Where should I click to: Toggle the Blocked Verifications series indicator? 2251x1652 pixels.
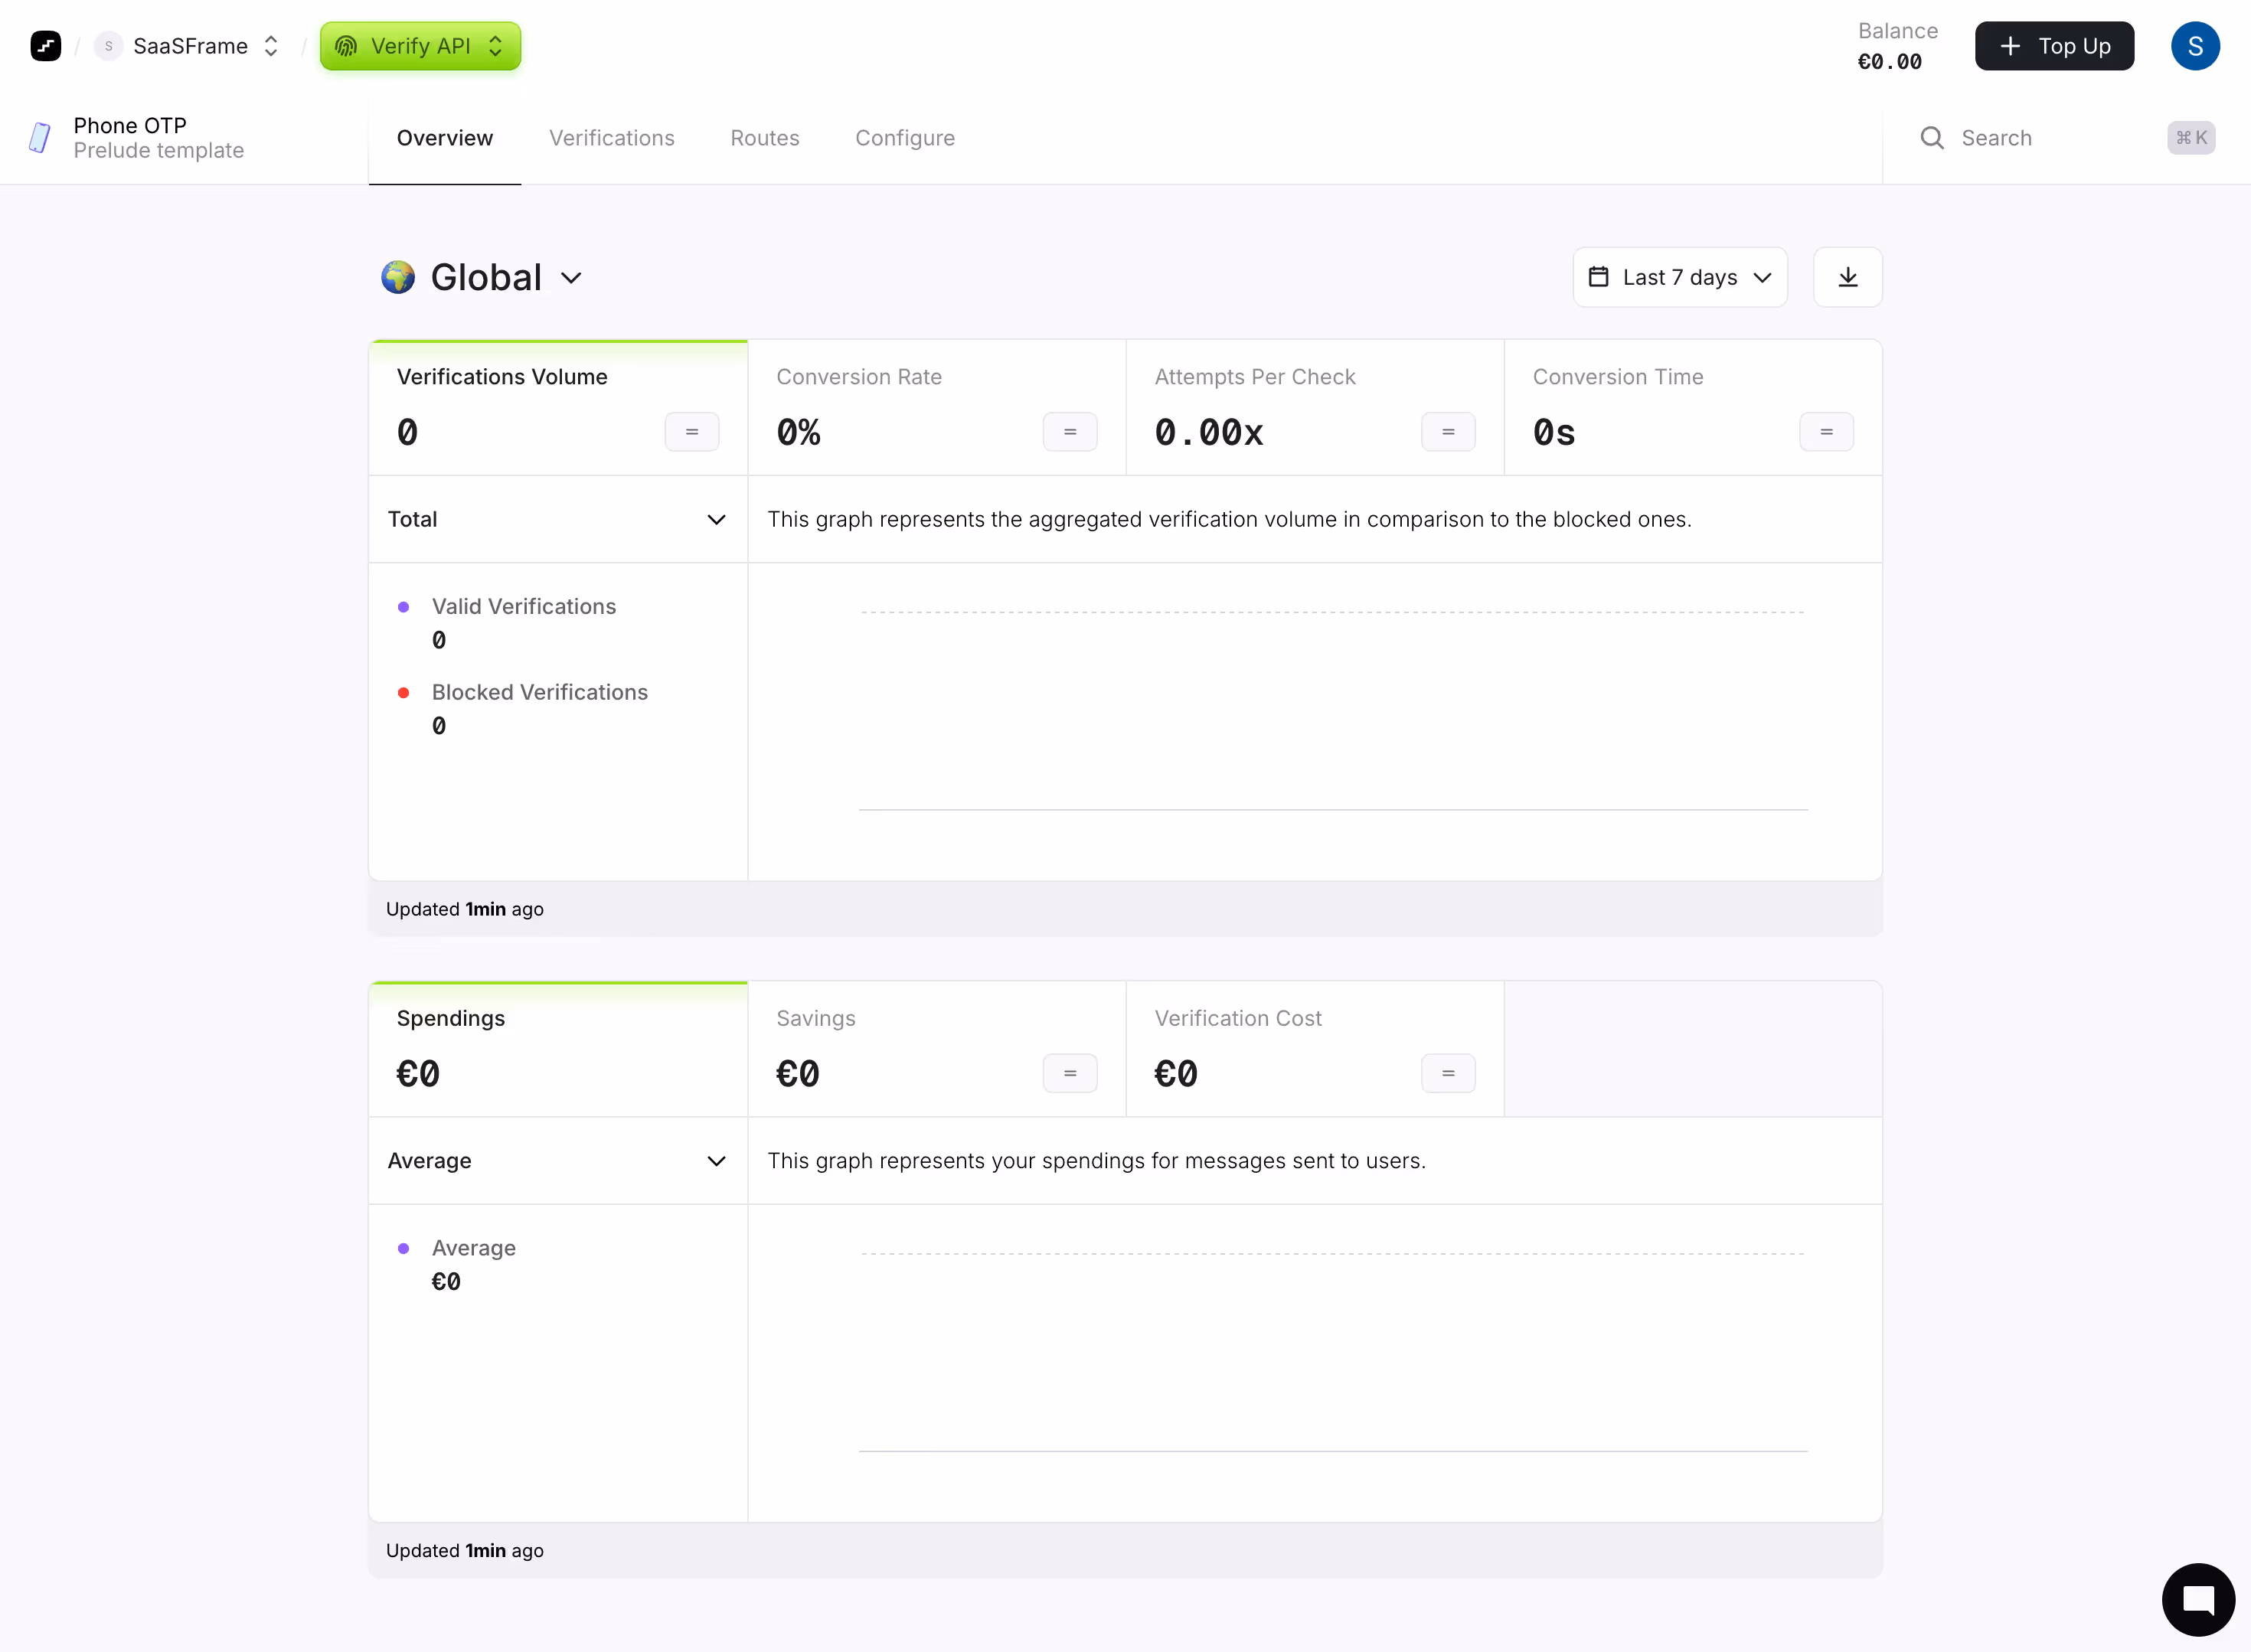click(x=404, y=692)
